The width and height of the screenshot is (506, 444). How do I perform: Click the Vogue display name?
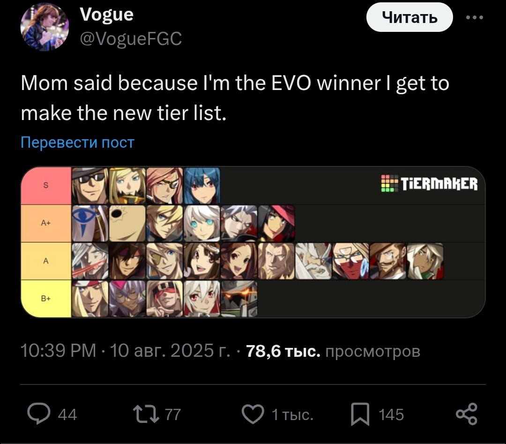coord(107,15)
